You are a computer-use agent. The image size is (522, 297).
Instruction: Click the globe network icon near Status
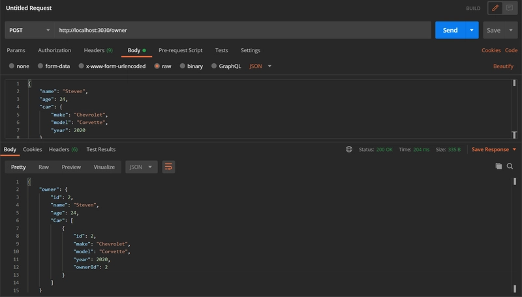[349, 150]
